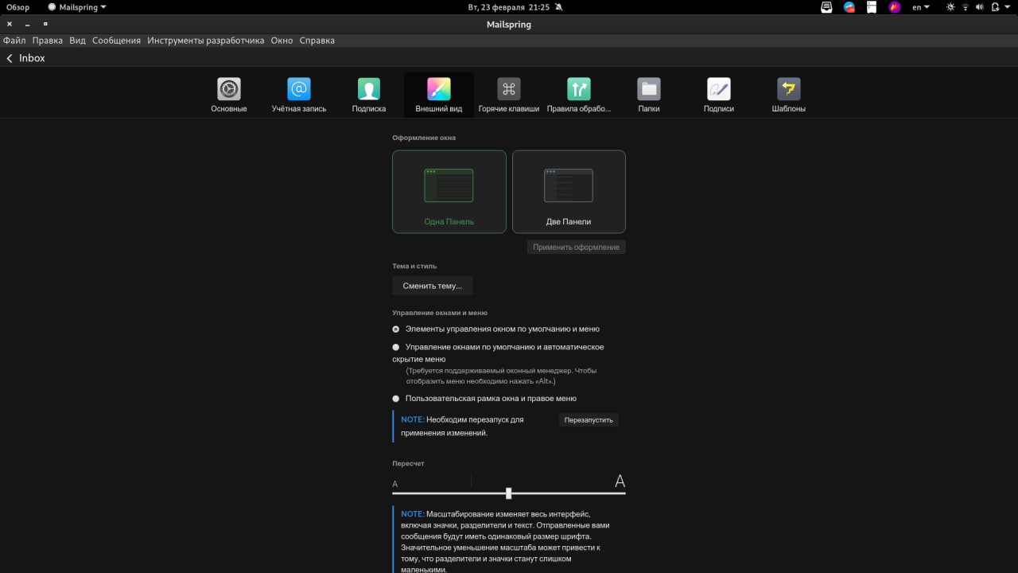Open the Инструменты разработчика menu

coord(206,41)
